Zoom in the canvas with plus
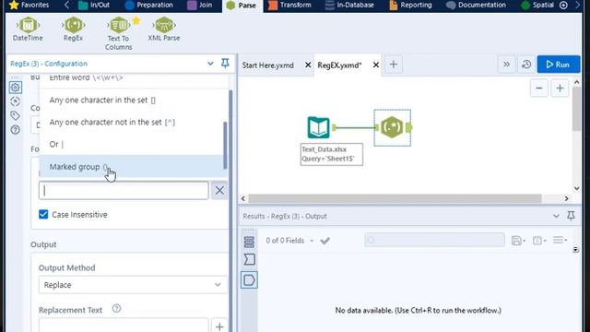Image resolution: width=590 pixels, height=332 pixels. (560, 89)
